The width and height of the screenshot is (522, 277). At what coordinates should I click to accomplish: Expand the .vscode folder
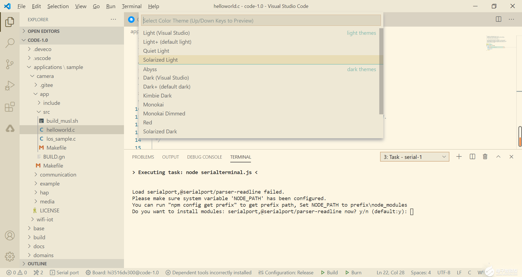coord(72,58)
